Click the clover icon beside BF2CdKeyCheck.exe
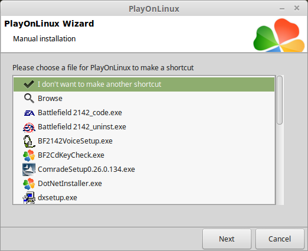This screenshot has height=251, width=308. [29, 155]
